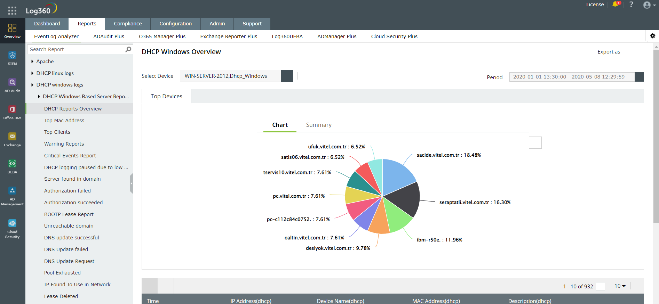This screenshot has width=659, height=304.
Task: Focus the Search Report input field
Action: 76,49
